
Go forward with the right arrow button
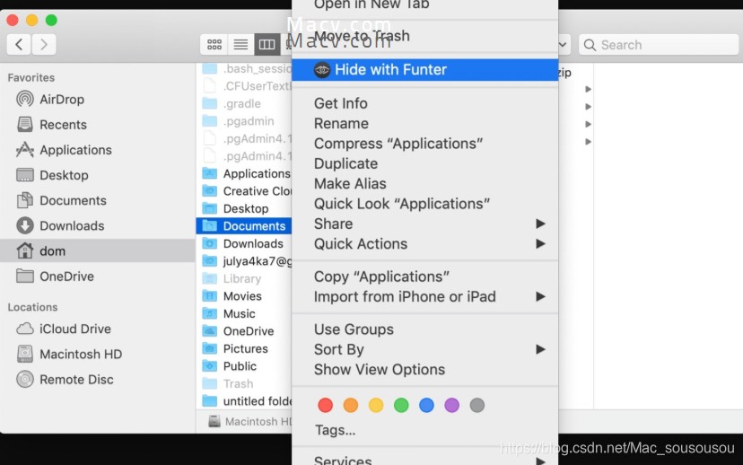pos(44,45)
